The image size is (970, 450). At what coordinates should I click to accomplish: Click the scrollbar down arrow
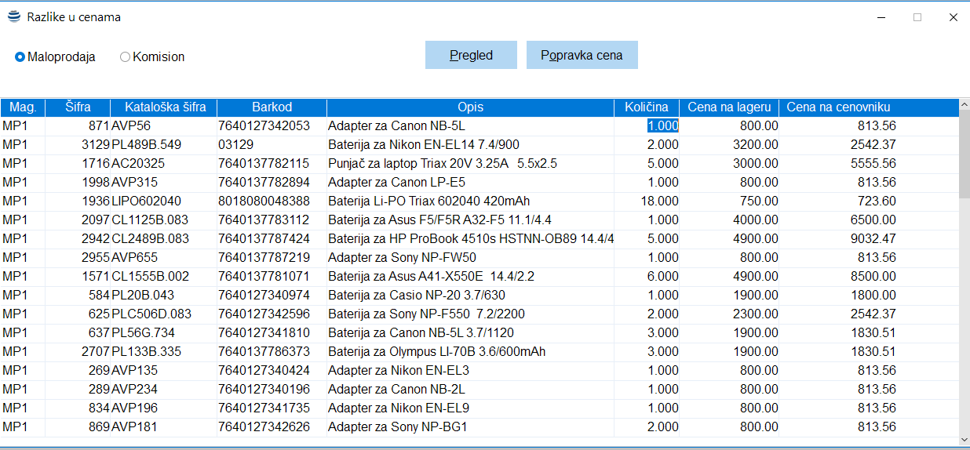(964, 441)
